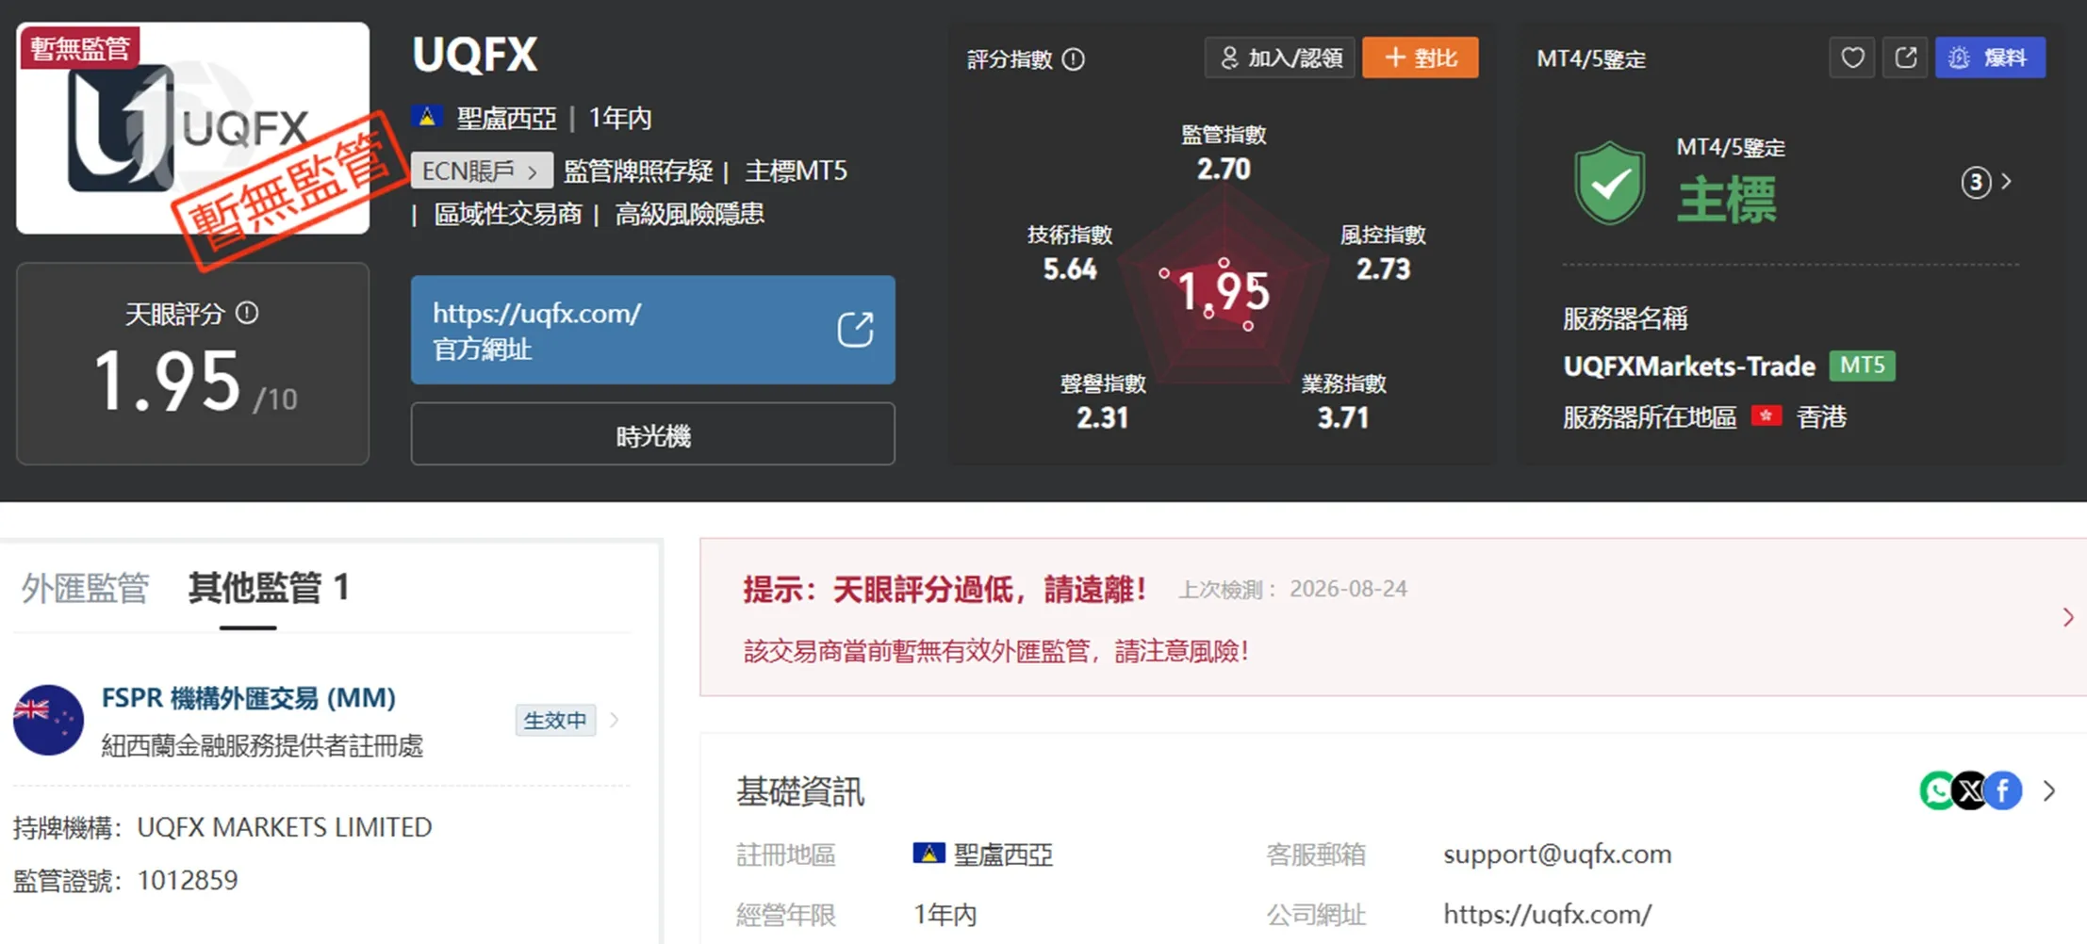Click the UQFXMarkets-Trade server name
Viewport: 2087px width, 944px height.
click(x=1689, y=366)
